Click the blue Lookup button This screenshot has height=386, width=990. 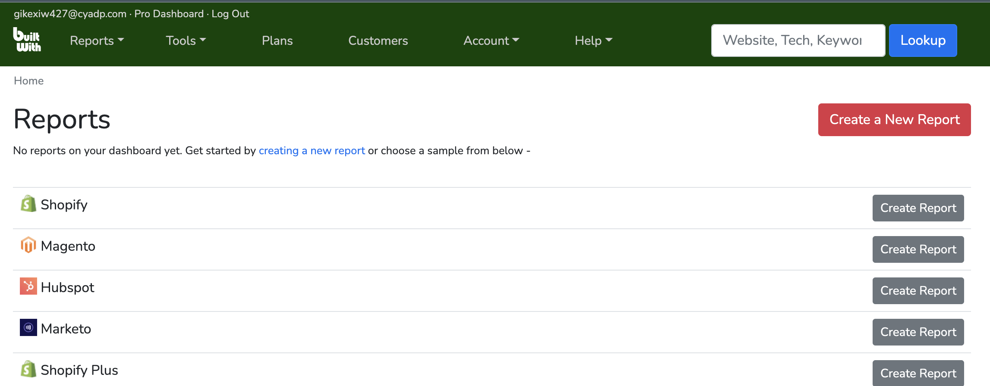(923, 40)
